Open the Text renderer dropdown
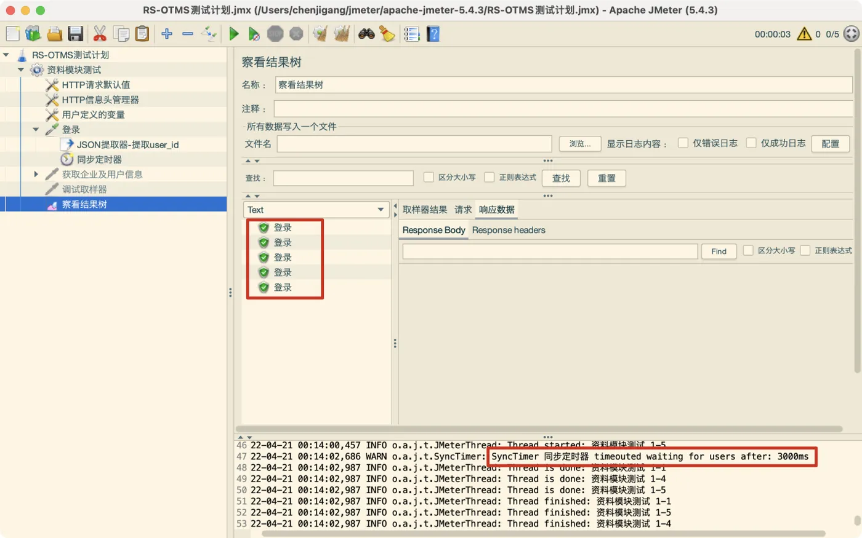862x538 pixels. (316, 210)
